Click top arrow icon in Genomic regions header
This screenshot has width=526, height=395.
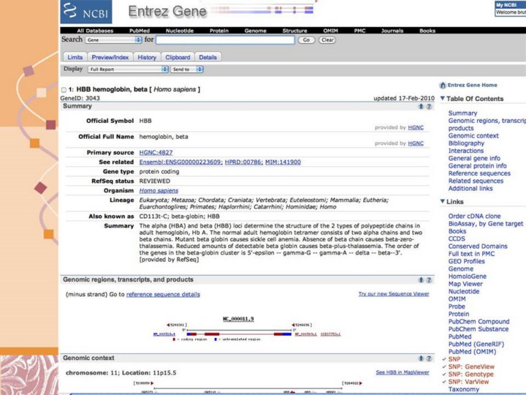pyautogui.click(x=421, y=279)
